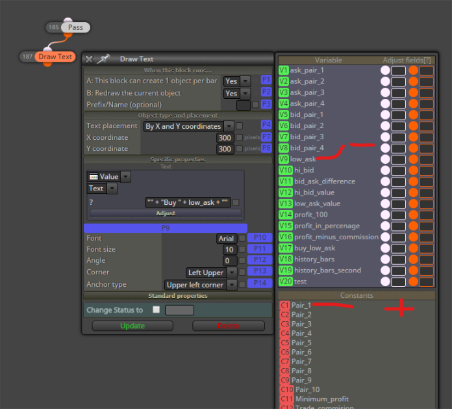The height and width of the screenshot is (409, 452).
Task: Click the V14 tag for profit_100
Action: 286,215
